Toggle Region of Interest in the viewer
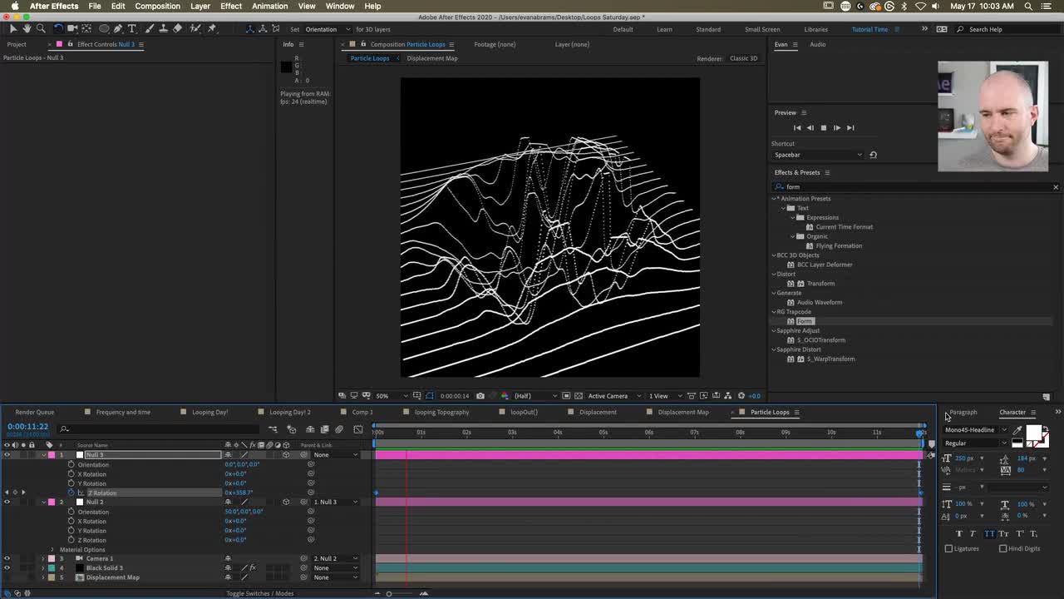 click(566, 396)
